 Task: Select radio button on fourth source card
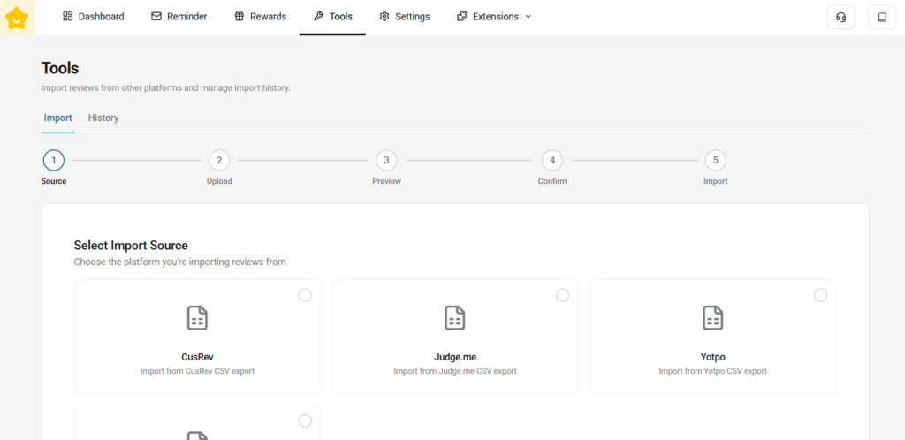click(305, 421)
